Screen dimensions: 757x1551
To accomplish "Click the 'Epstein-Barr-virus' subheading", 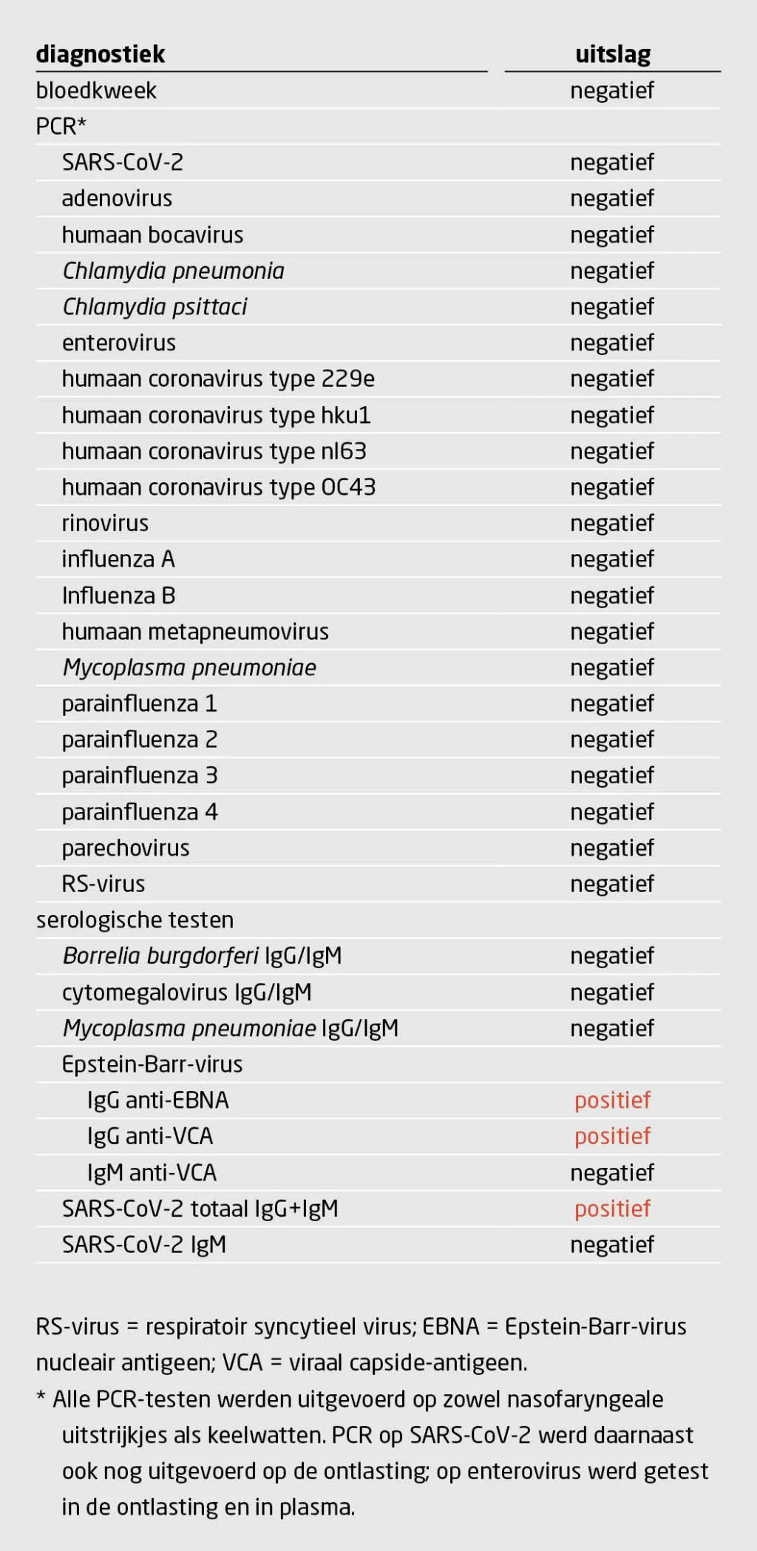I will [x=152, y=1064].
